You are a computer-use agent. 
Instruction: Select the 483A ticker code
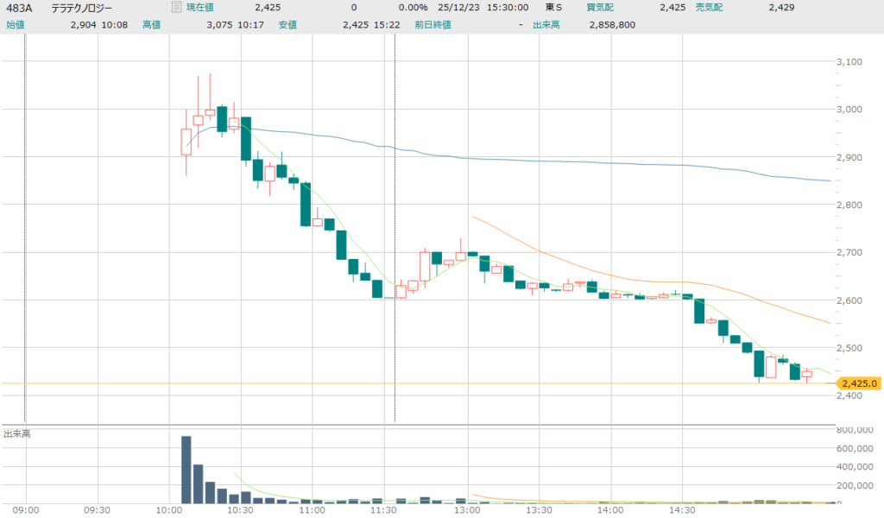pos(19,8)
